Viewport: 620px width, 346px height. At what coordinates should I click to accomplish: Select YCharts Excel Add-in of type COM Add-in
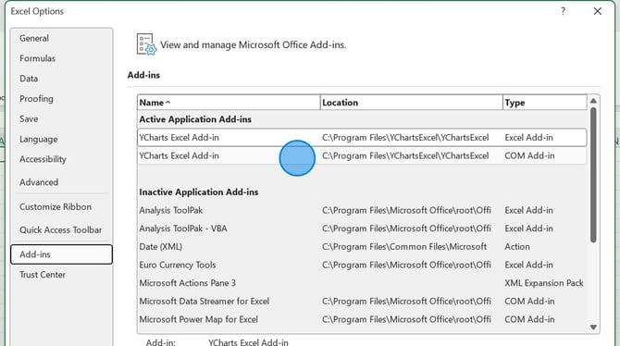tap(362, 155)
